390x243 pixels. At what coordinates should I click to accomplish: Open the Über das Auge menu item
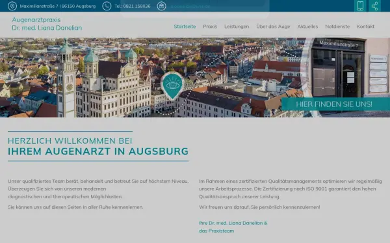point(273,27)
